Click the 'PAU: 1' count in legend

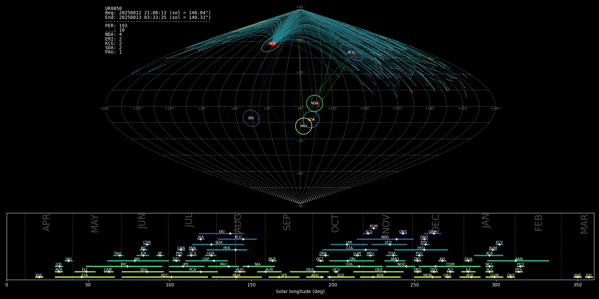click(x=113, y=52)
